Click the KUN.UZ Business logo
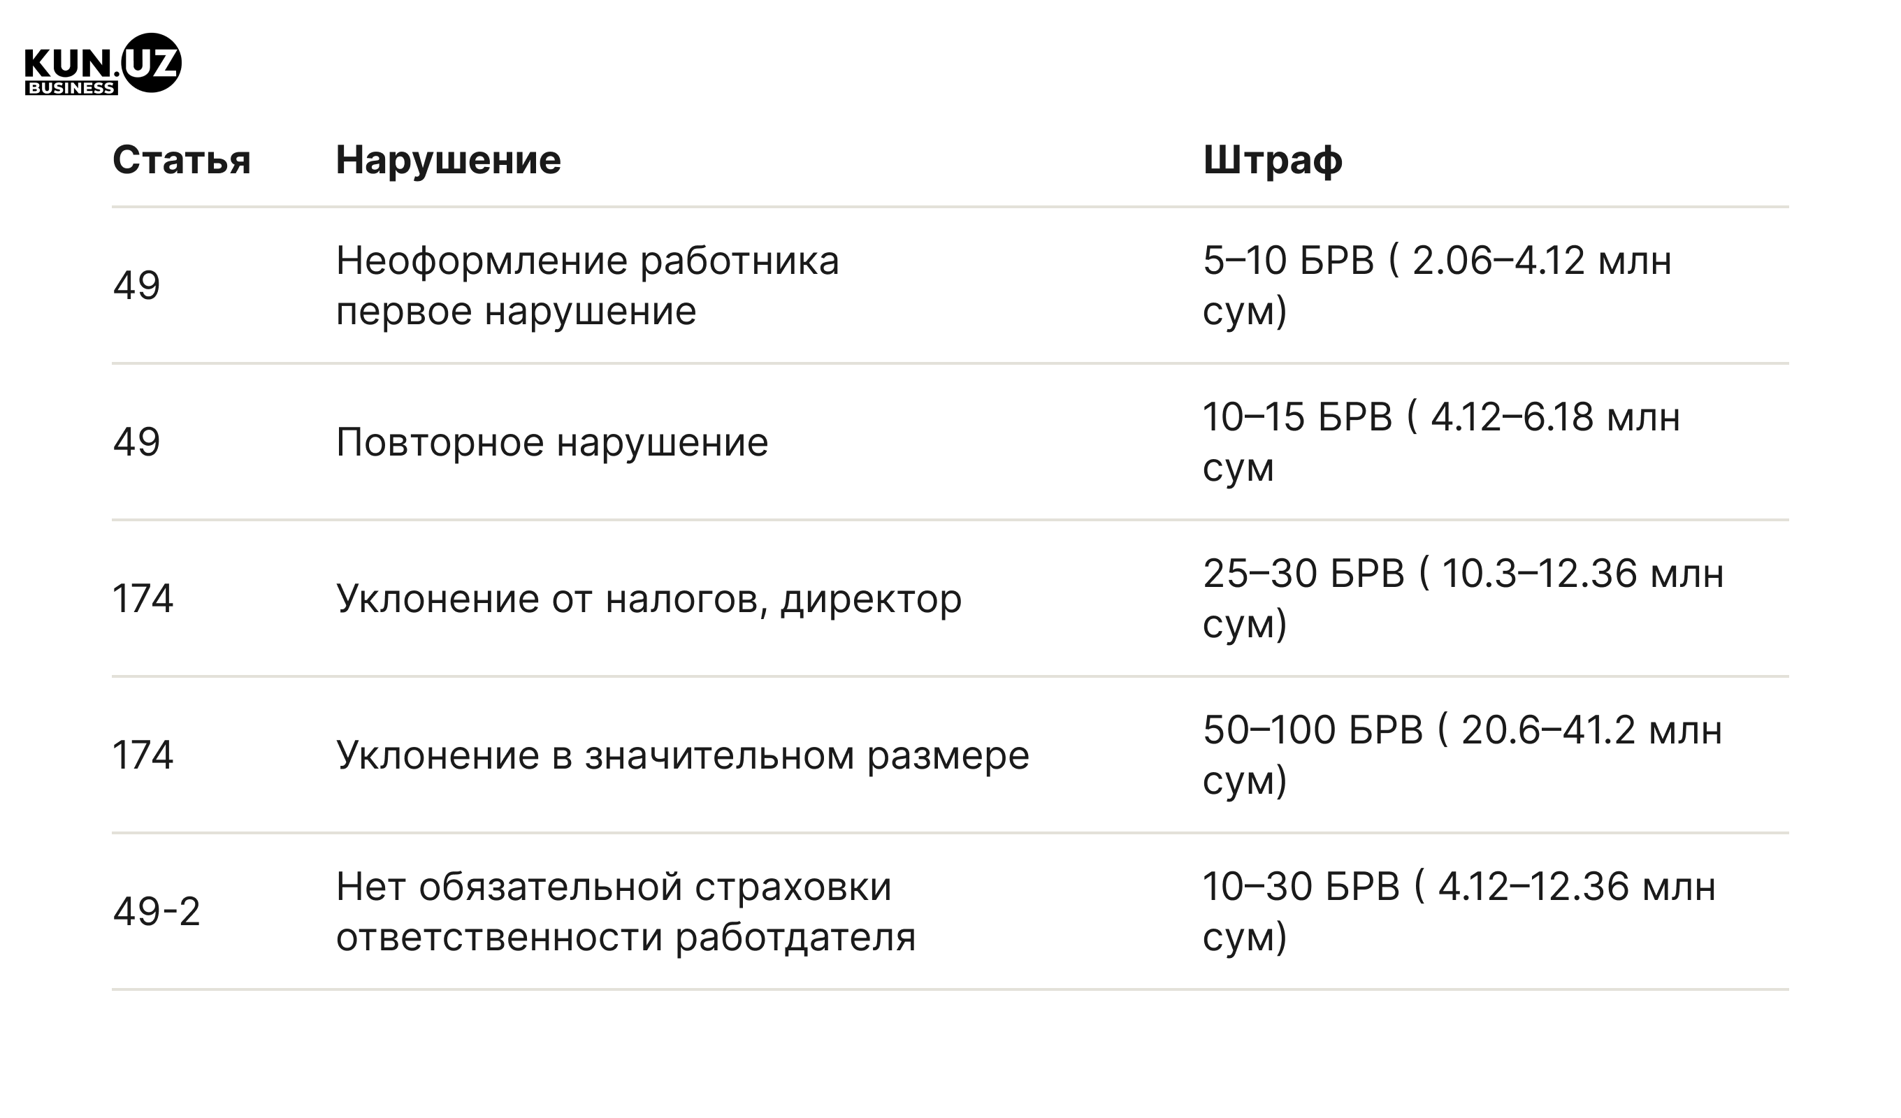Screen dimensions: 1901x1118 (x=103, y=64)
